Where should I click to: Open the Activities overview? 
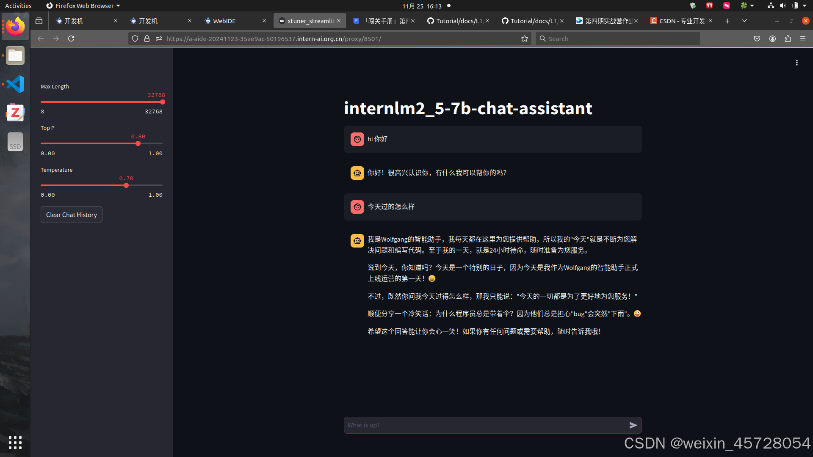pyautogui.click(x=18, y=6)
